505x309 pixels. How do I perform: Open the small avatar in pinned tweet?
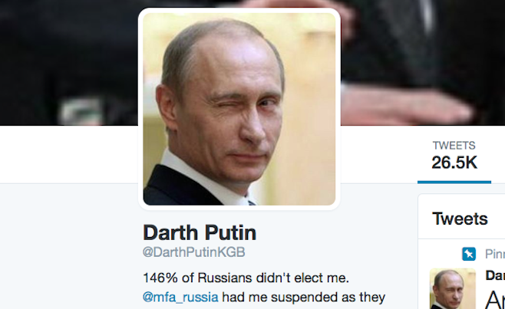453,289
